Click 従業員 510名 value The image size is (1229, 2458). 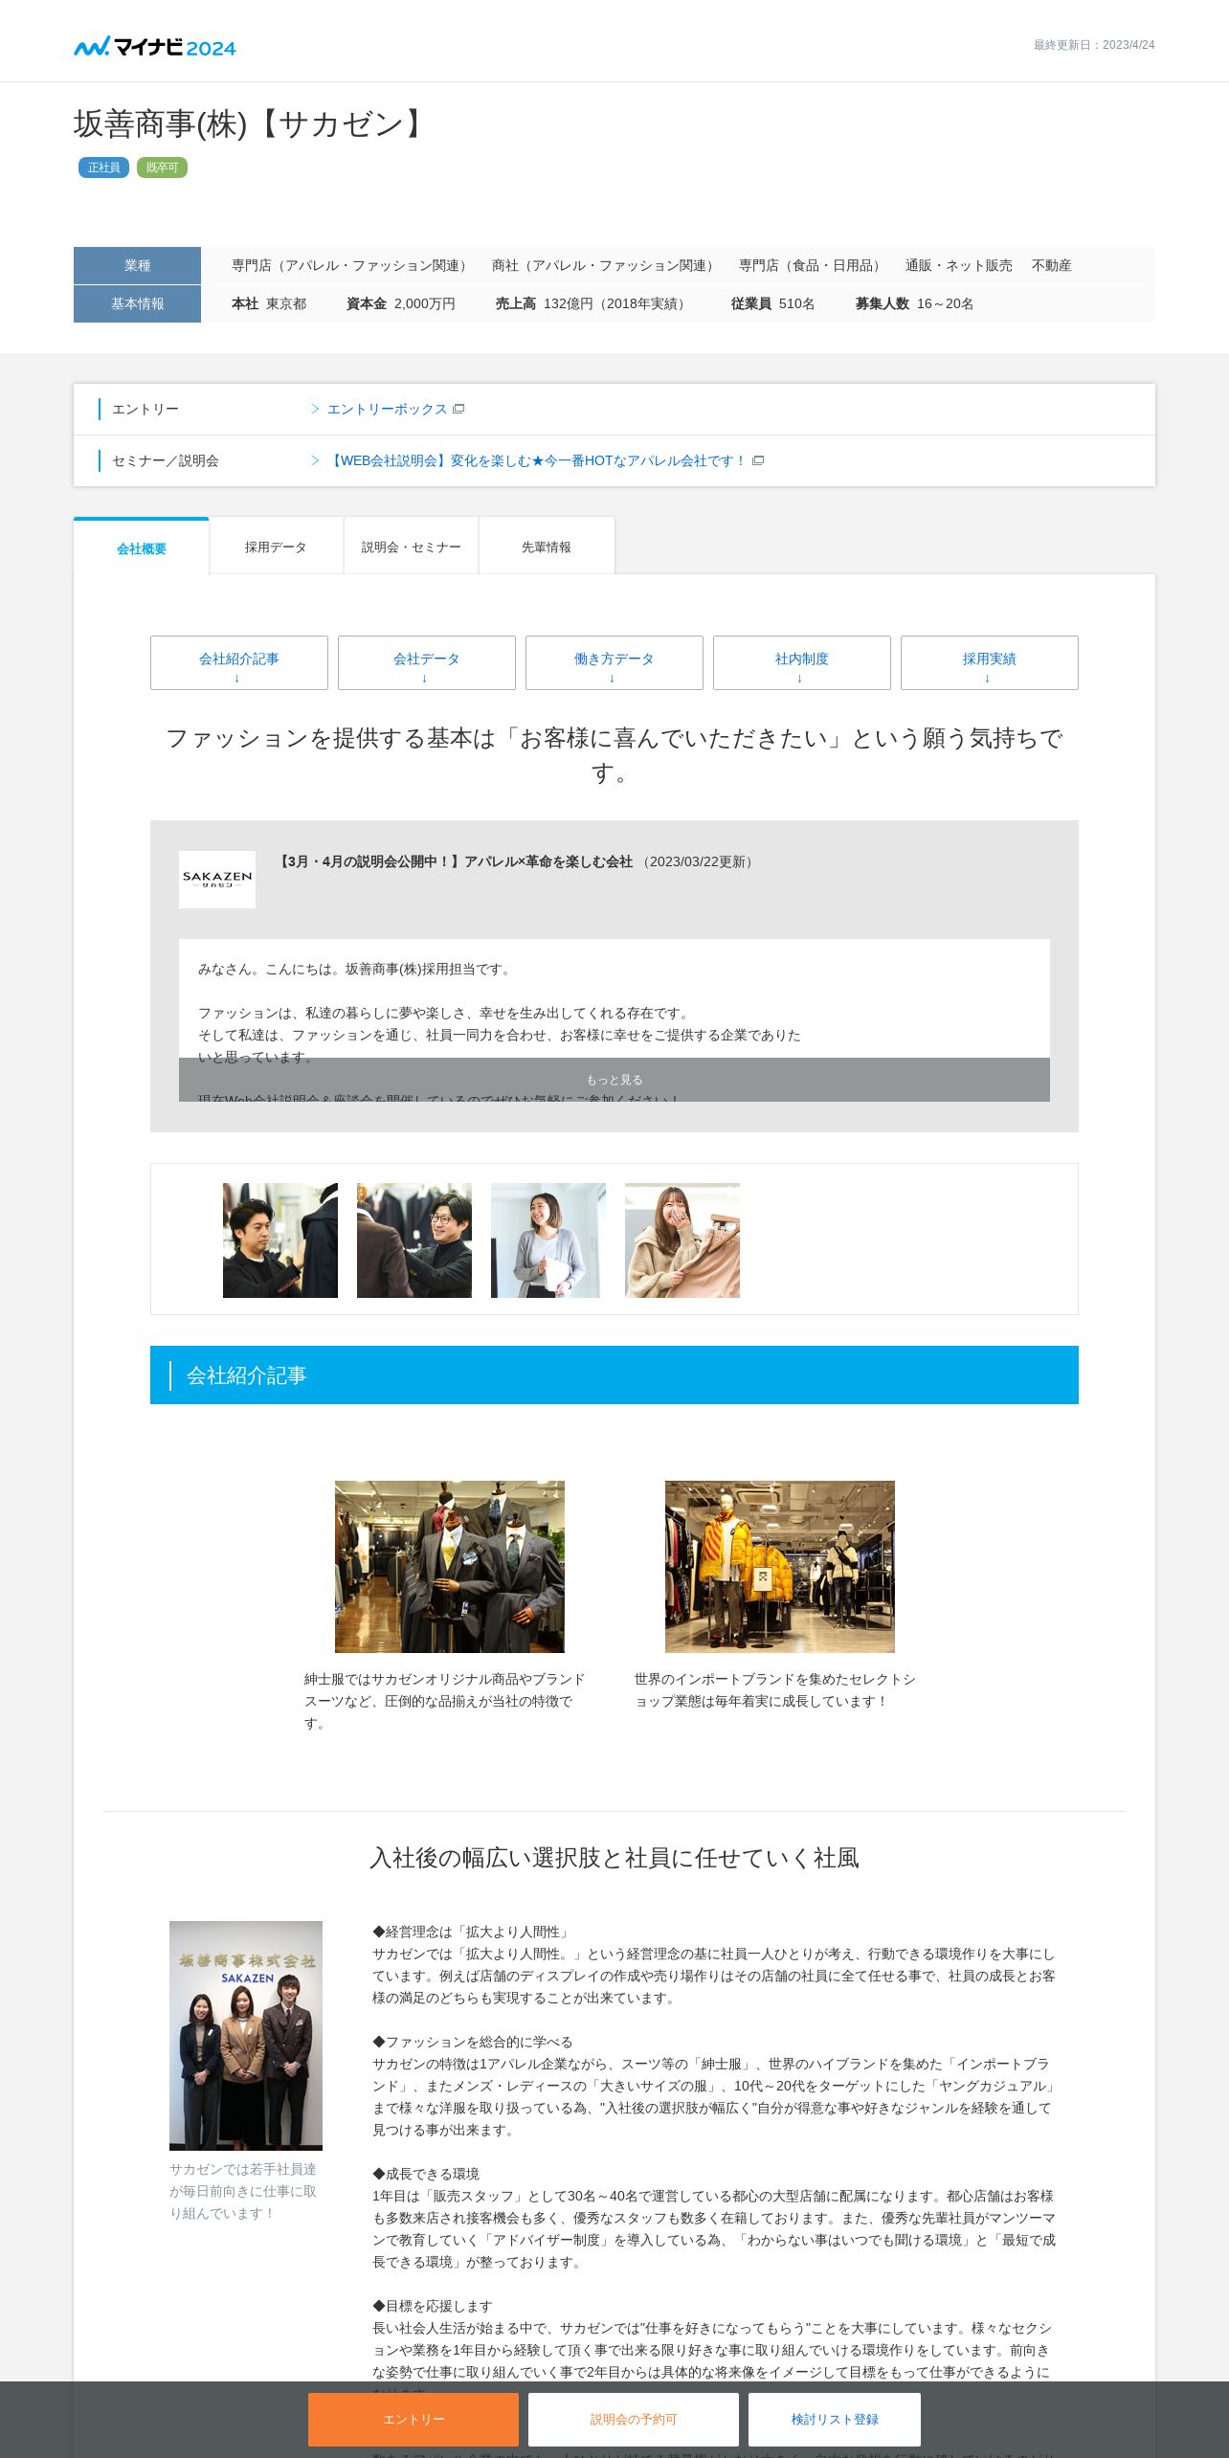click(772, 303)
